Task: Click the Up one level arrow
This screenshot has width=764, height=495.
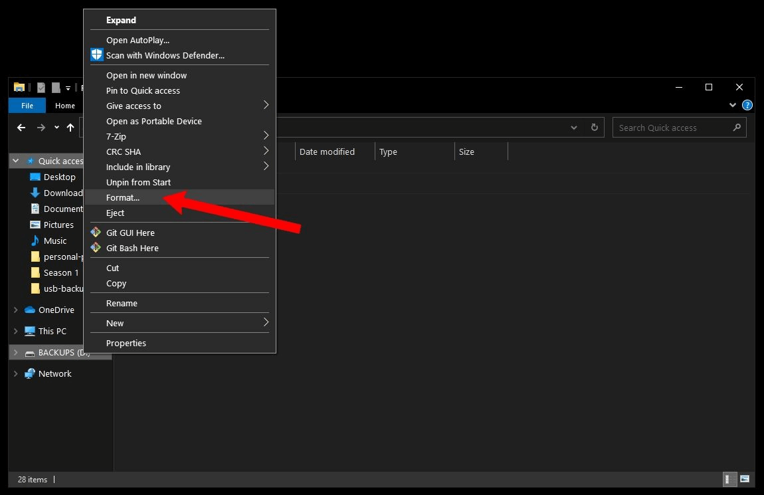Action: click(70, 128)
